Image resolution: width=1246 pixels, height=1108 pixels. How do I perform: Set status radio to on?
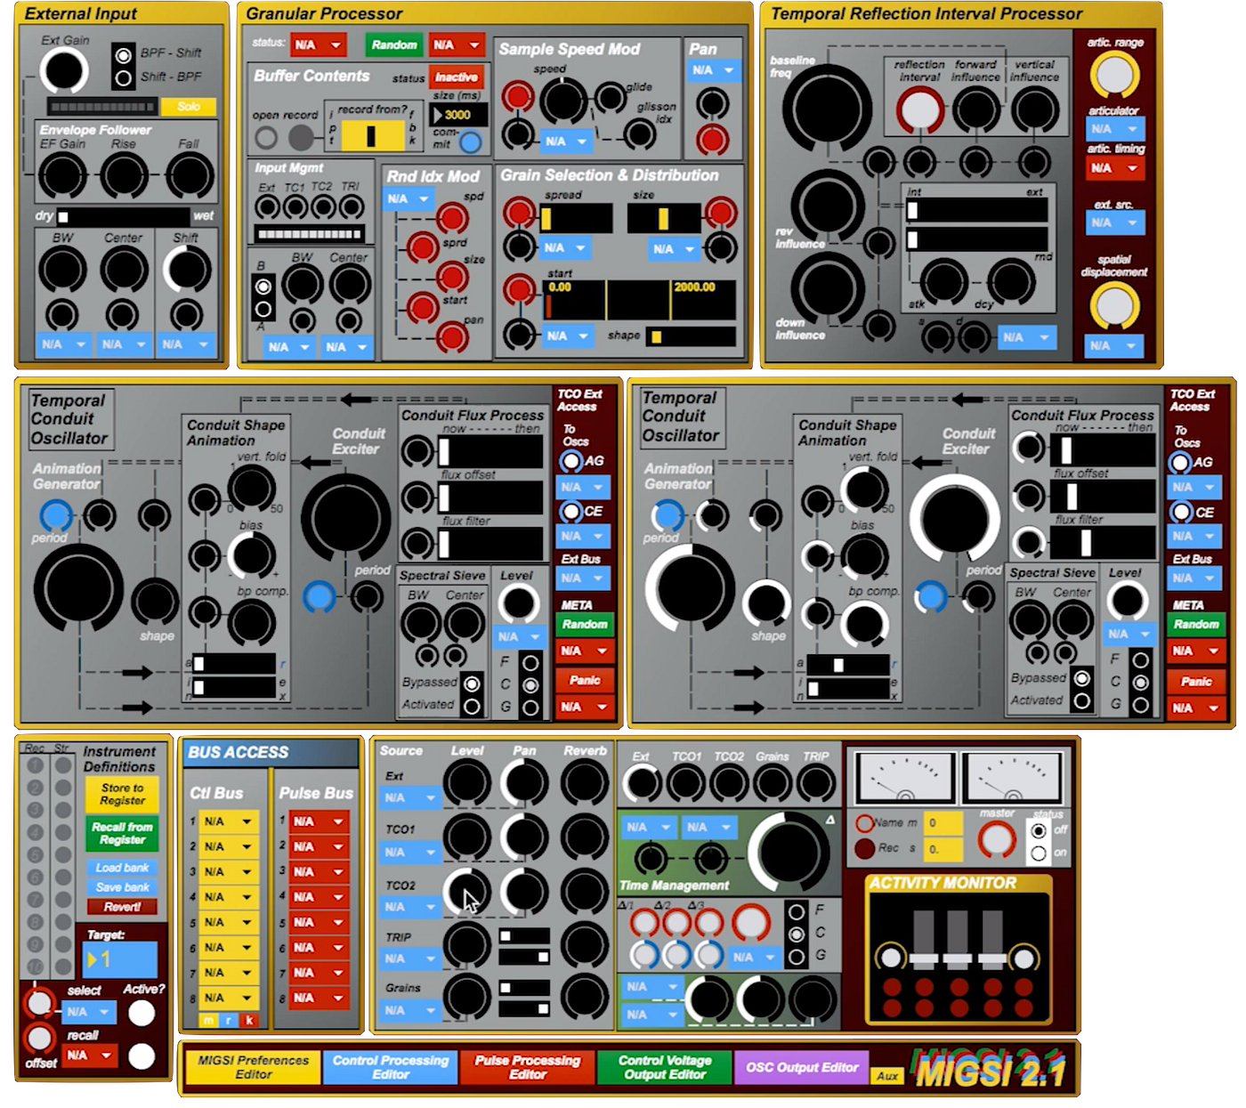1038,853
